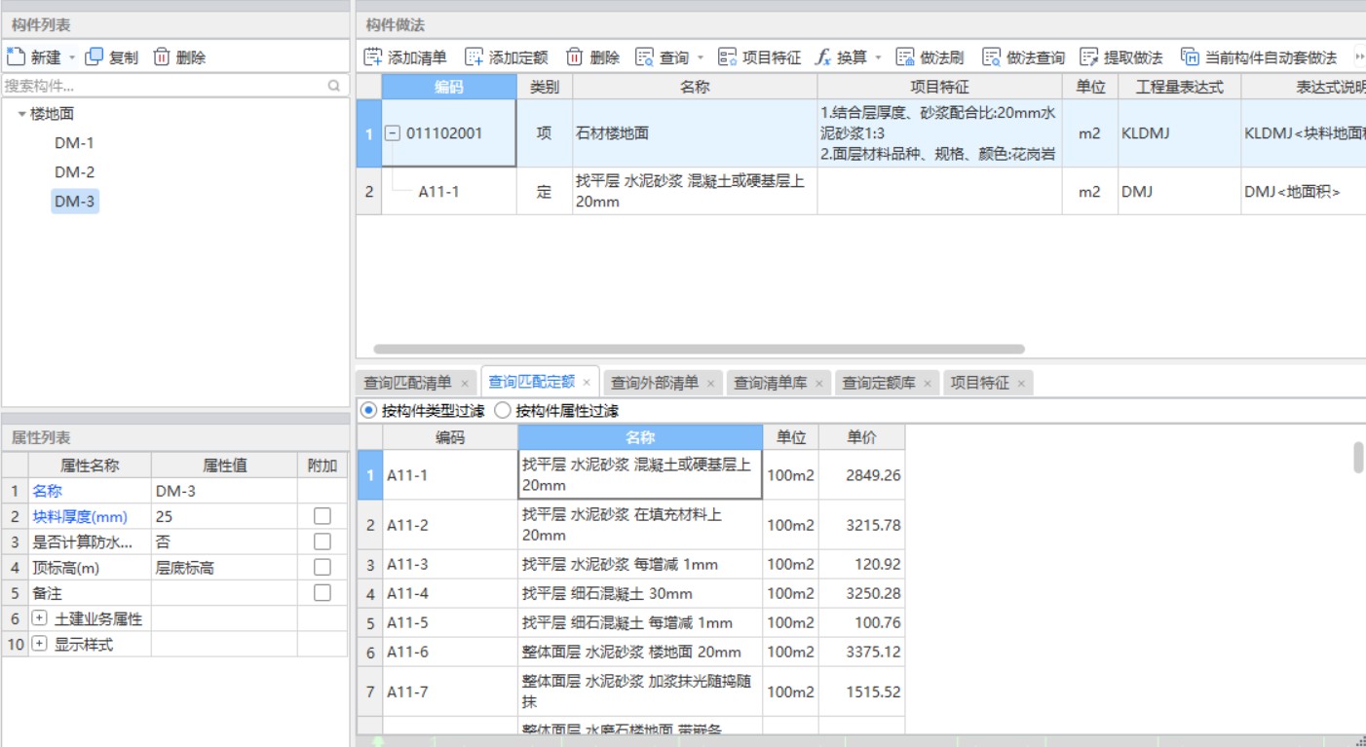This screenshot has width=1366, height=747.
Task: Select quota row A11-5
Action: pos(630,623)
